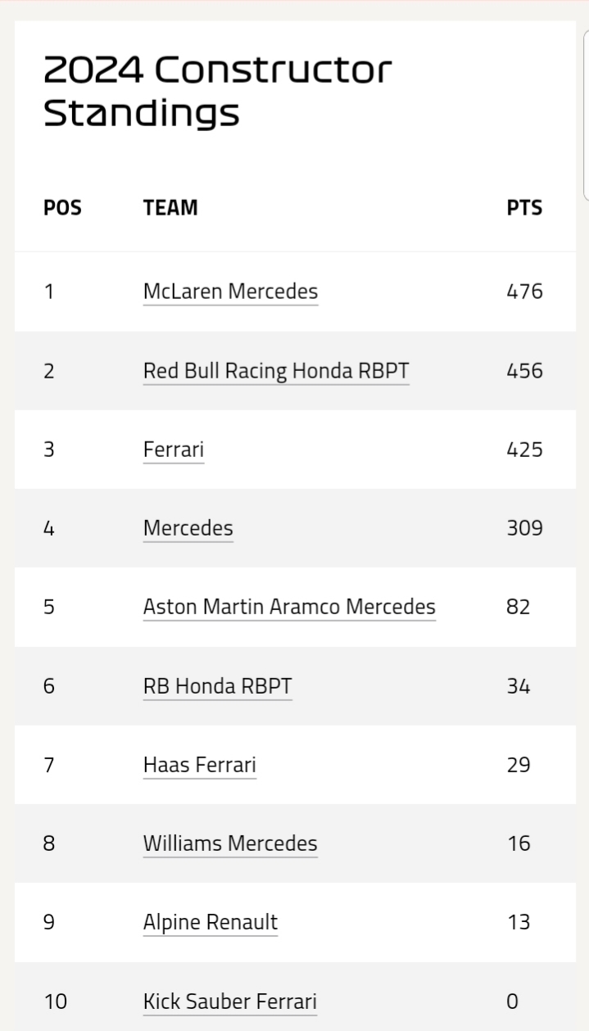Open the Mercedes team link in fourth place
Image resolution: width=589 pixels, height=1031 pixels.
click(188, 528)
